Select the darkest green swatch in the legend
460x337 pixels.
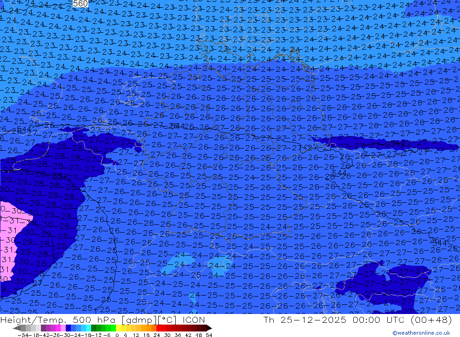(93, 328)
